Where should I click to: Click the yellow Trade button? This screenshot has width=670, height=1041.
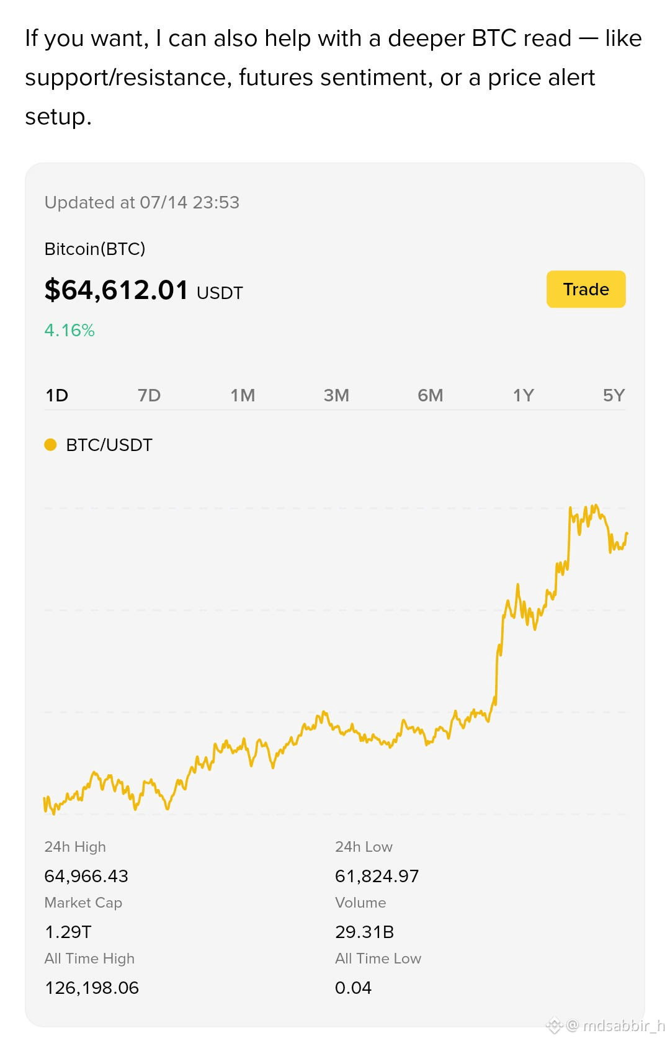pos(586,289)
